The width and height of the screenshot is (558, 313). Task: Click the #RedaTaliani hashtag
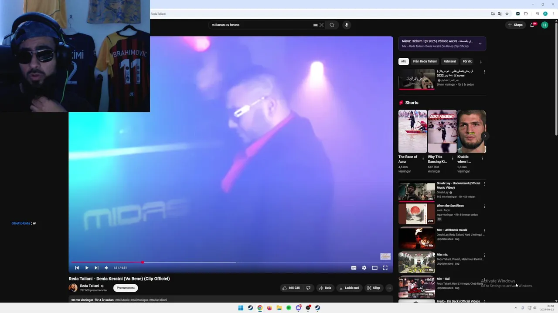pos(158,300)
